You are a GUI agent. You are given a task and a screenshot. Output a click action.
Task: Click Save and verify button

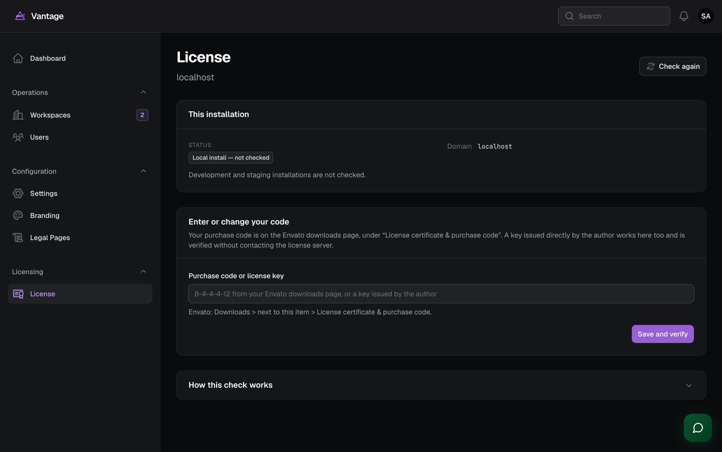(663, 334)
